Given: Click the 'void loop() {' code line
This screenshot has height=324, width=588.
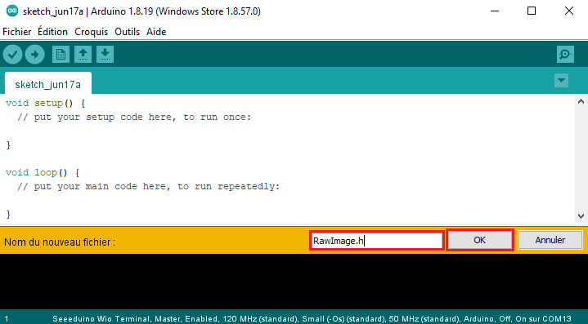Looking at the screenshot, I should (43, 173).
